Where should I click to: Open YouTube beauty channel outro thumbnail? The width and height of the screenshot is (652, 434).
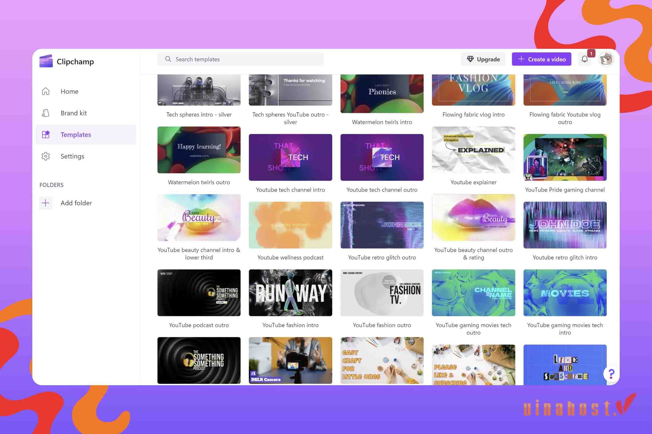pos(474,218)
